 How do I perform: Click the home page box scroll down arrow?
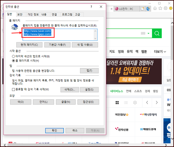pos(95,38)
